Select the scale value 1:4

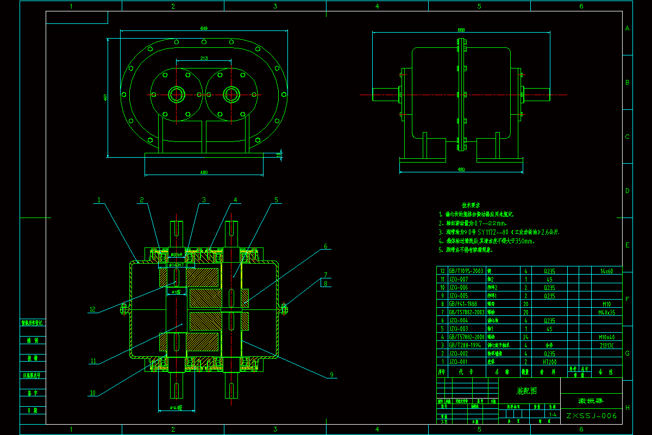coord(553,415)
